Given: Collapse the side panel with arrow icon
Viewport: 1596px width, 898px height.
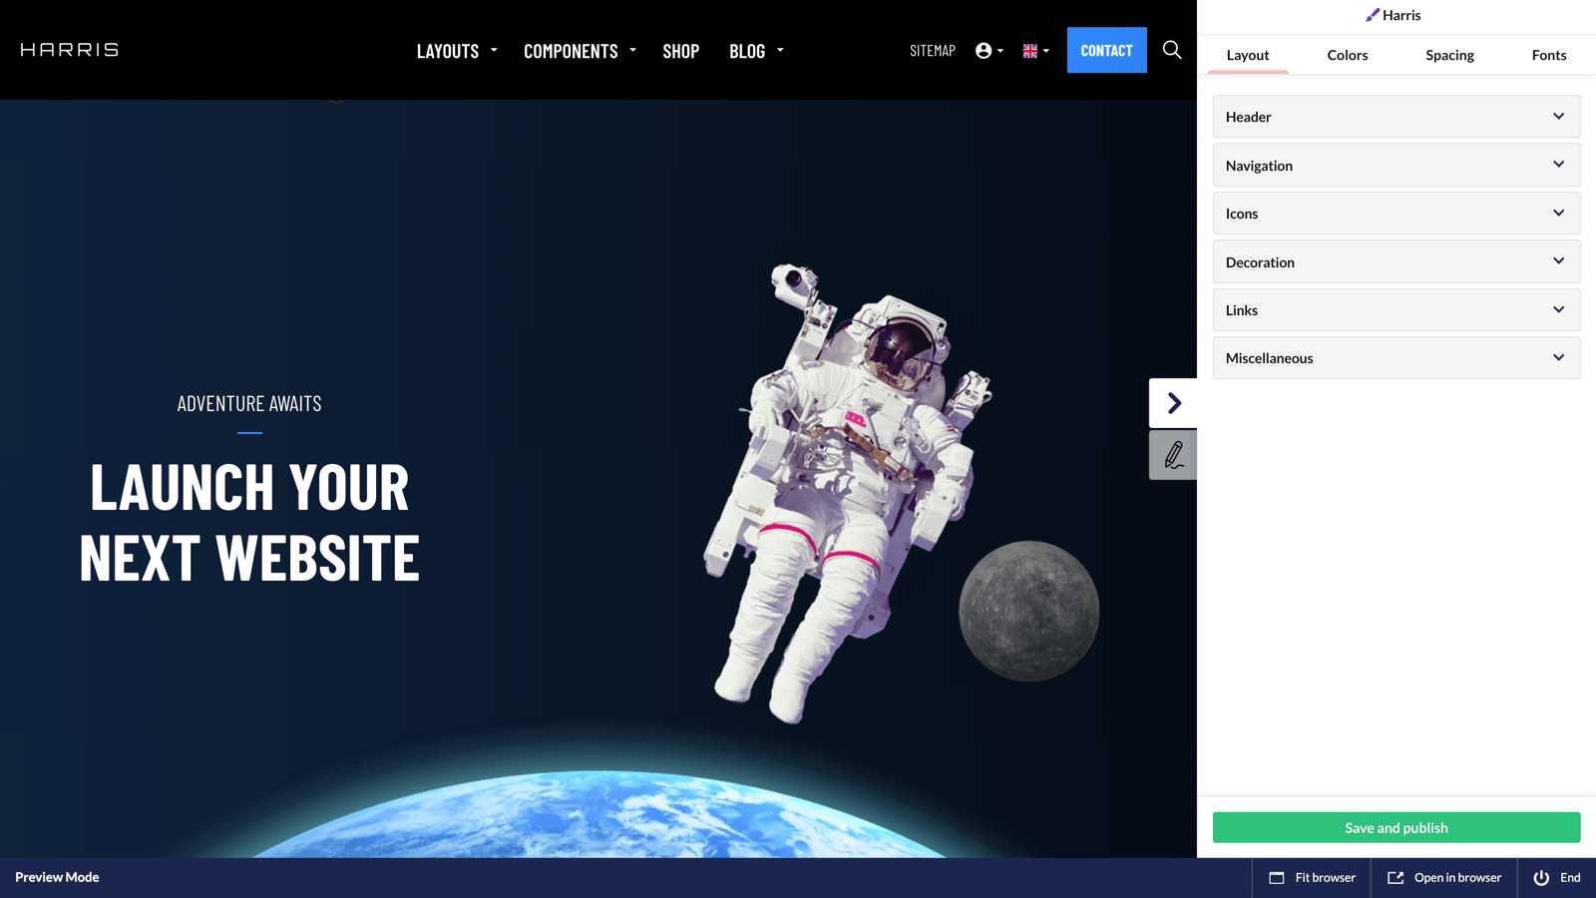Looking at the screenshot, I should point(1173,403).
